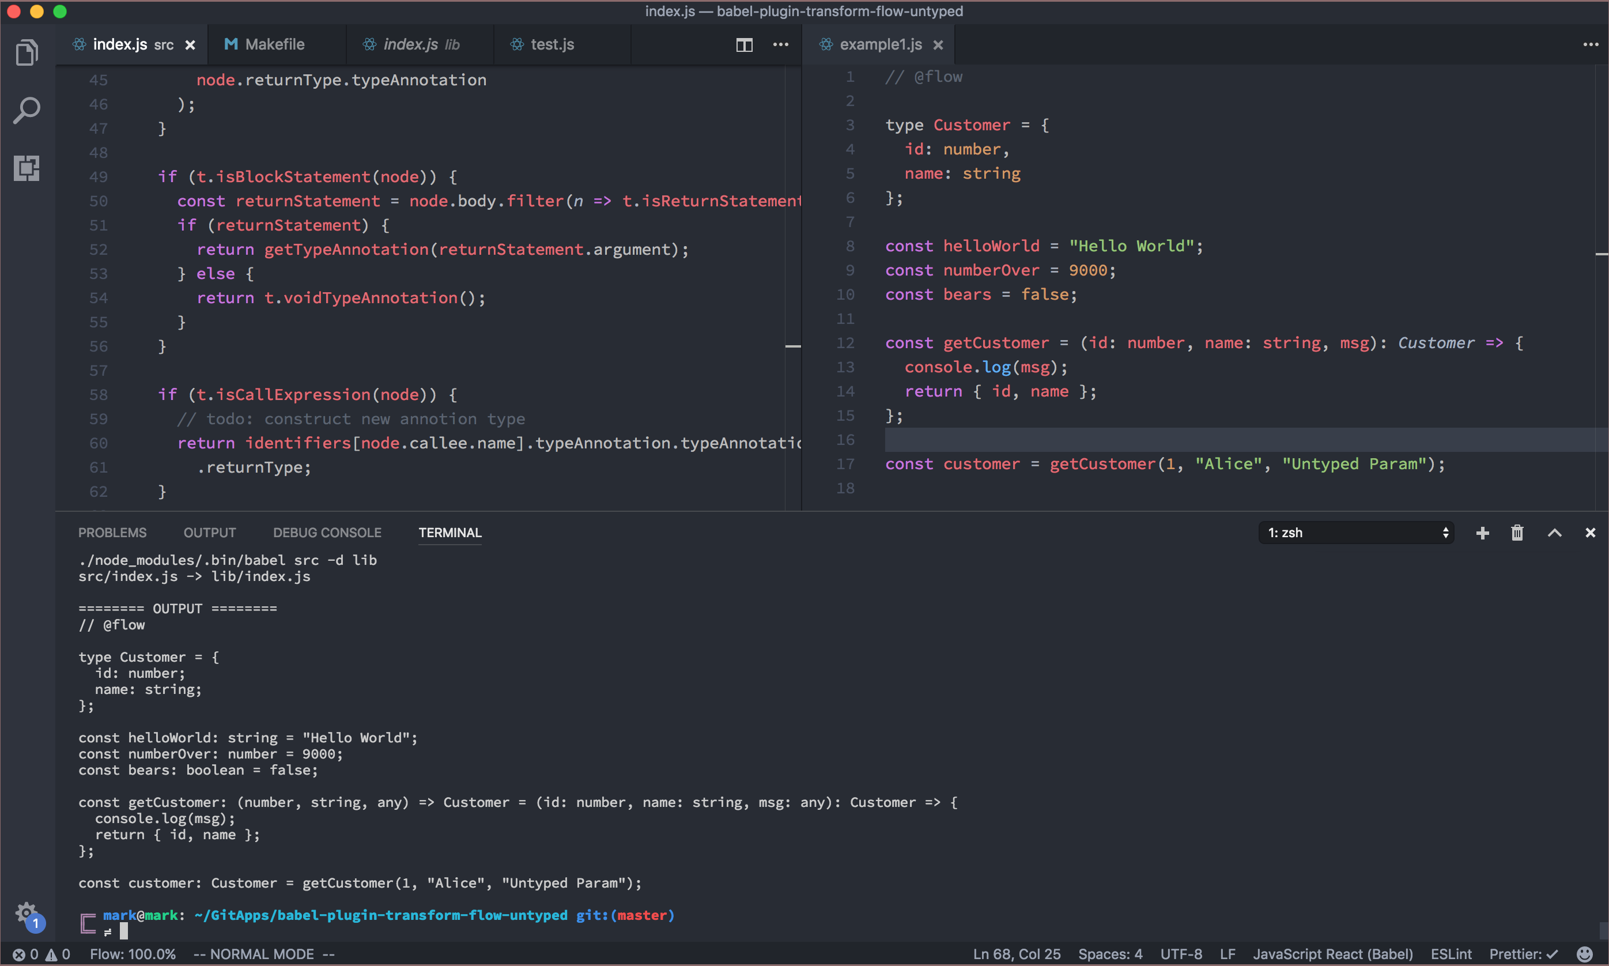The width and height of the screenshot is (1609, 966).
Task: Switch to the test.js tab
Action: [x=562, y=45]
